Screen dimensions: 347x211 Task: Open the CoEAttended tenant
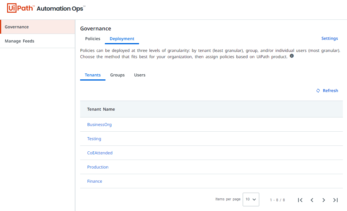[100, 153]
